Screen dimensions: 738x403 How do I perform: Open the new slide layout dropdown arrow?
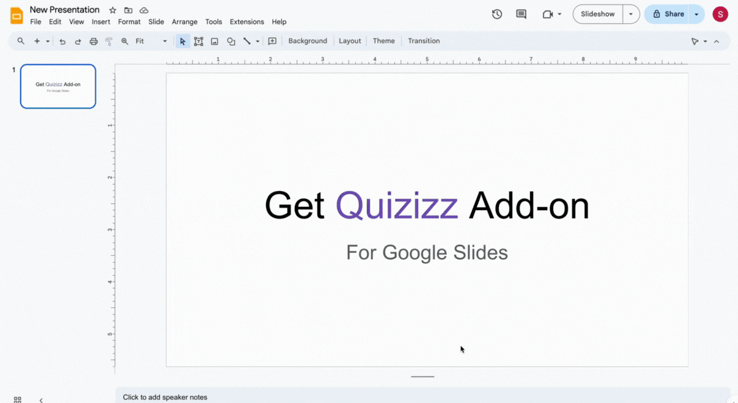click(x=48, y=42)
